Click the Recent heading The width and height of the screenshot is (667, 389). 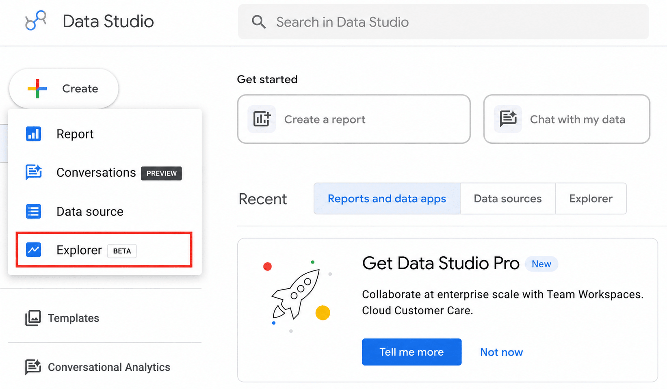point(263,199)
